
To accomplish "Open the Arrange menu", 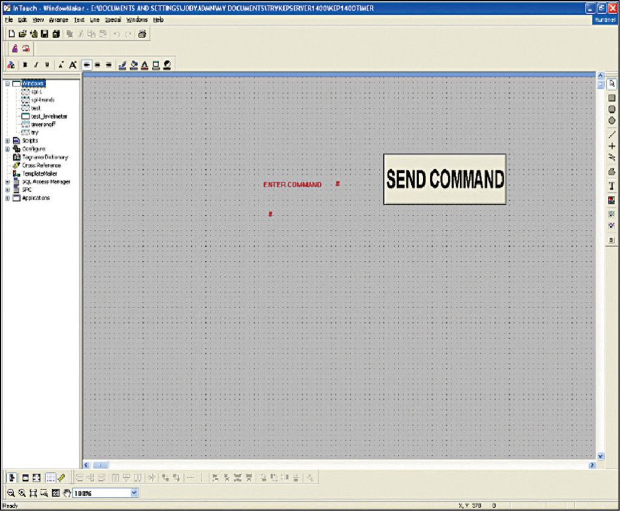I will [59, 19].
